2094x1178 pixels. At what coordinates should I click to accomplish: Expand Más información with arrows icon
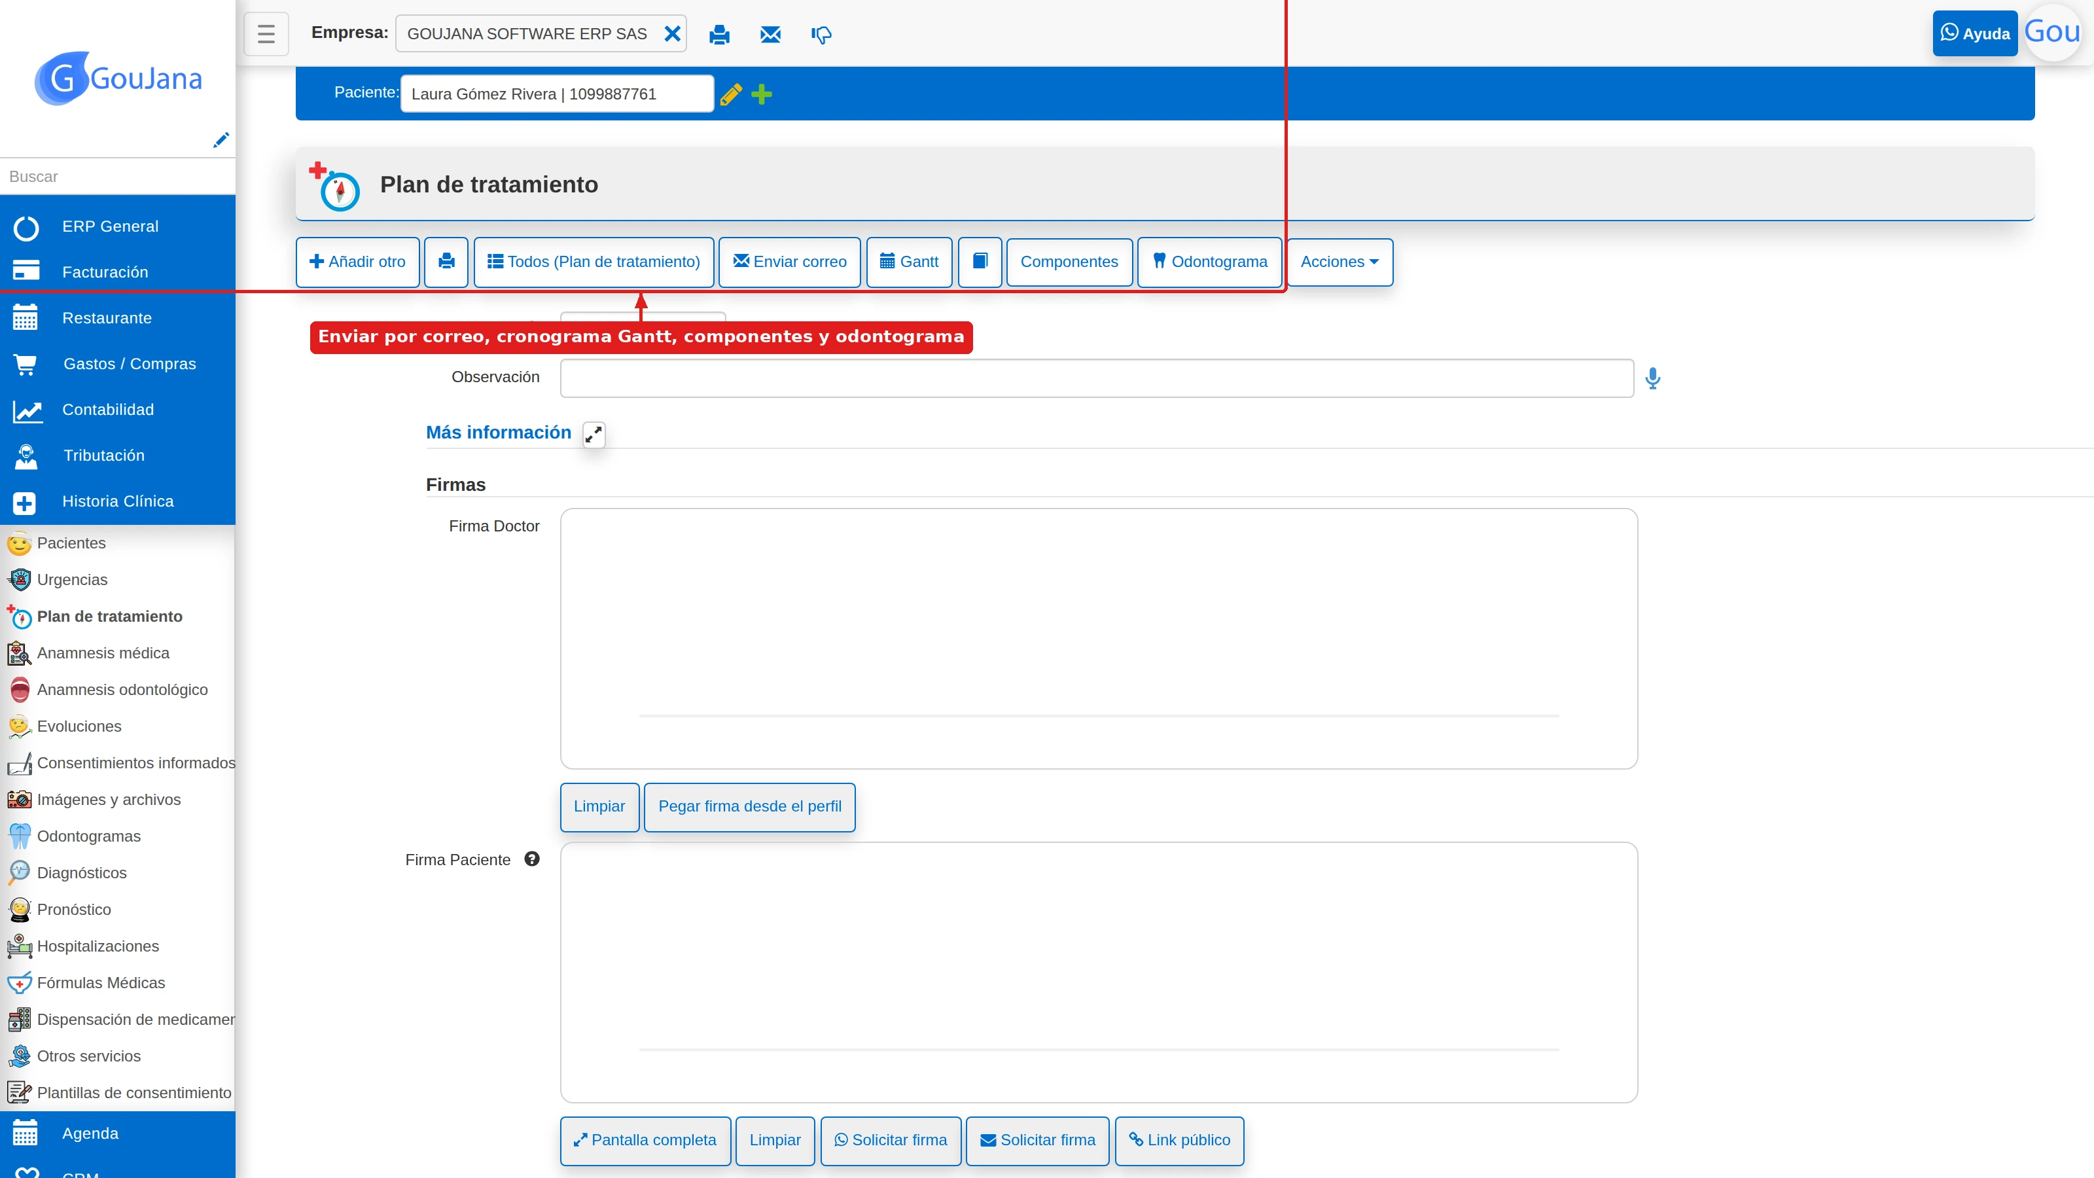click(x=594, y=435)
